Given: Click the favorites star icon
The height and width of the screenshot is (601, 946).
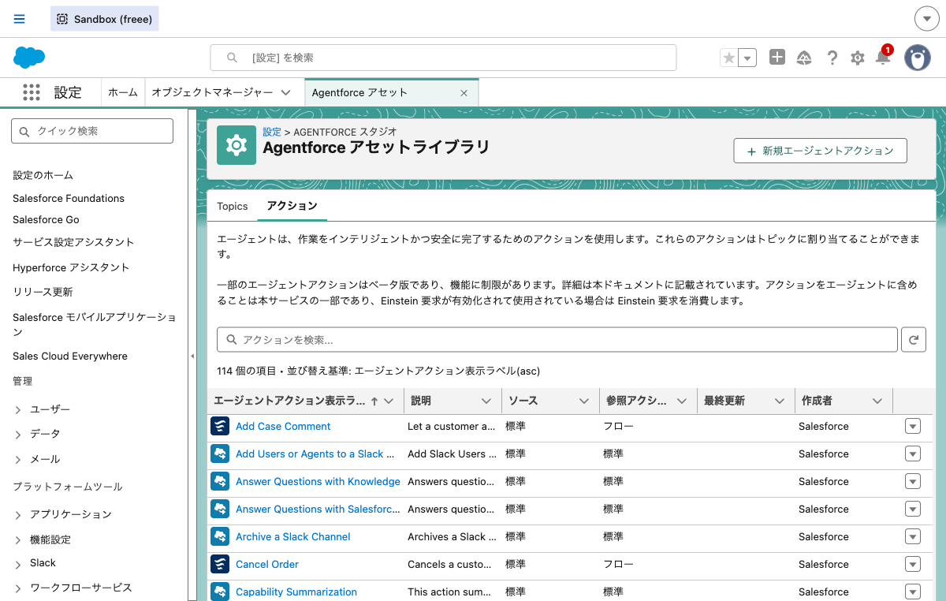Looking at the screenshot, I should tap(728, 57).
